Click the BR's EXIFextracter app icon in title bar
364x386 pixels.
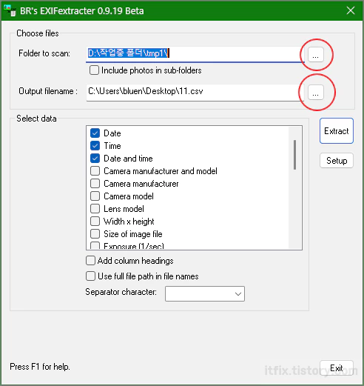tap(10, 10)
